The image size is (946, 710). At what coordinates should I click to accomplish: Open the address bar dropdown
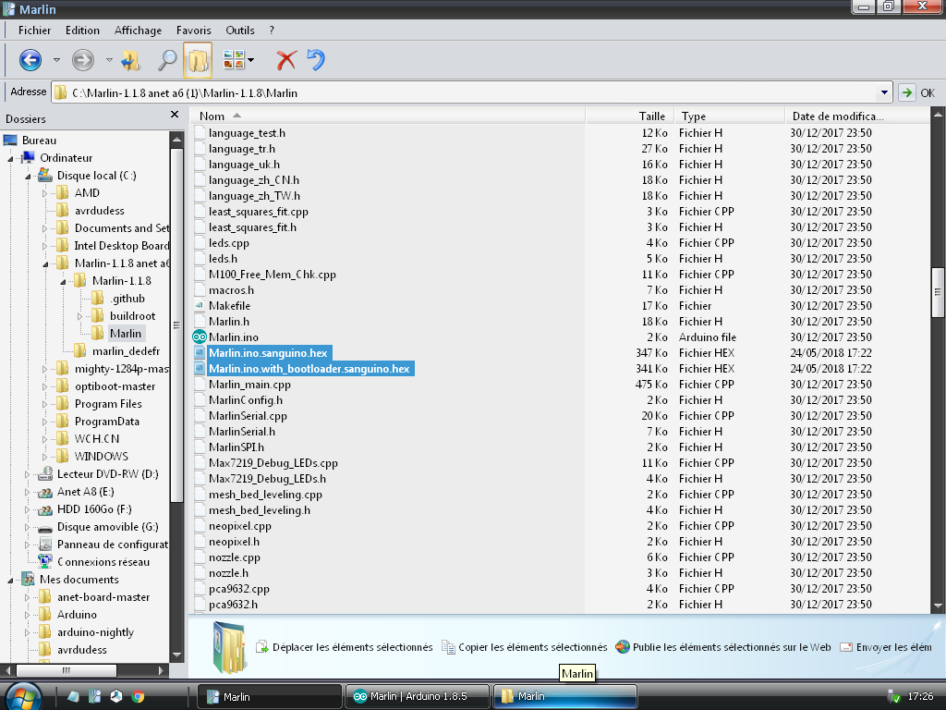884,93
